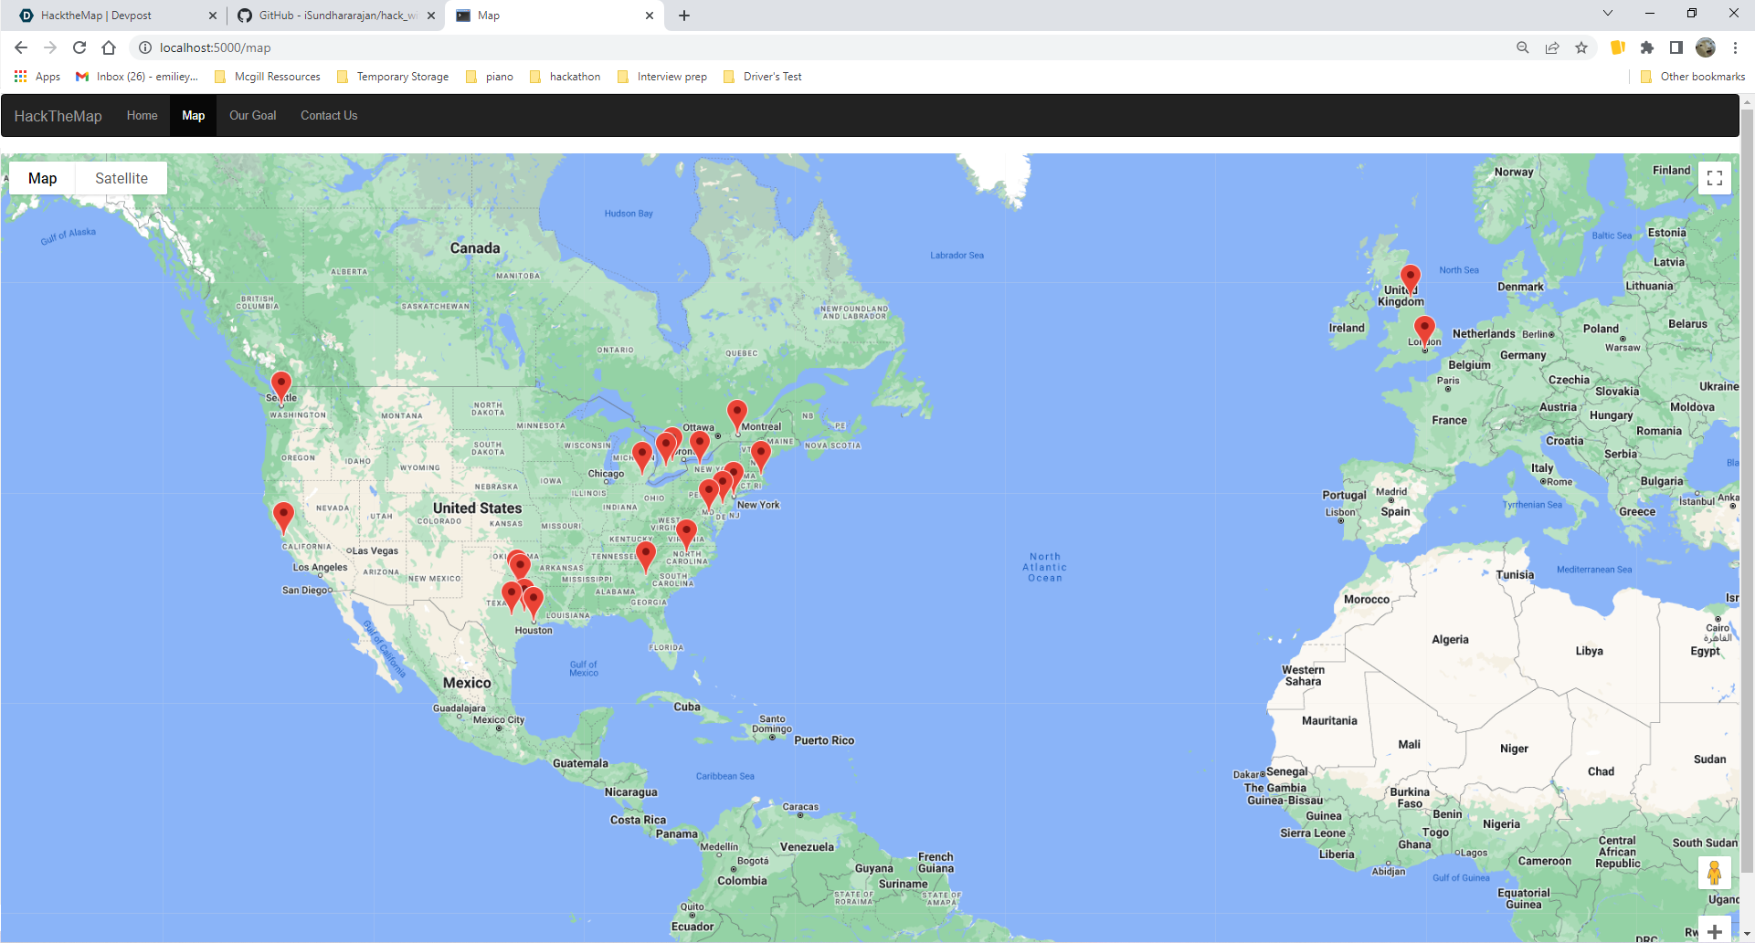
Task: Click the northern United Kingdom marker
Action: (1411, 280)
